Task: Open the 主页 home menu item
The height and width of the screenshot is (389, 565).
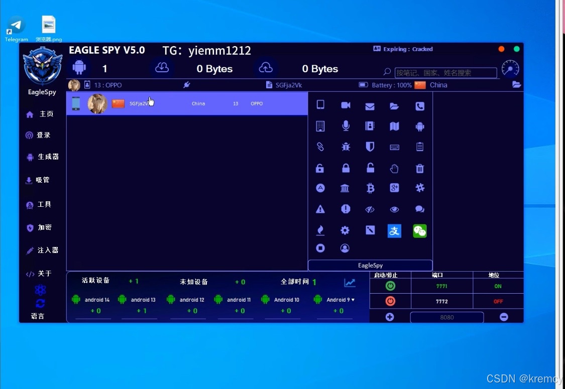Action: point(40,114)
